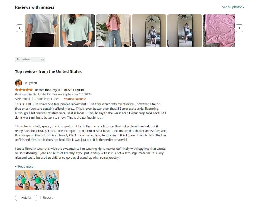Open first mirror selfie review photo
This screenshot has height=204, width=260.
[x=149, y=31]
